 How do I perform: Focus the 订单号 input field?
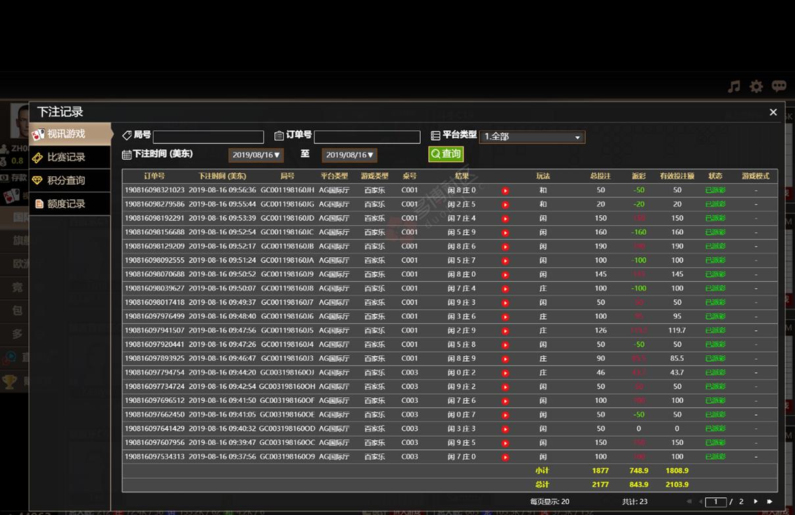click(x=367, y=137)
